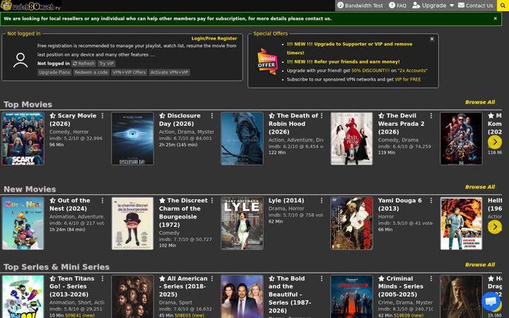Screen dimensions: 509x318
Task: Toggle favorite star for Disclosure Day
Action: point(162,116)
